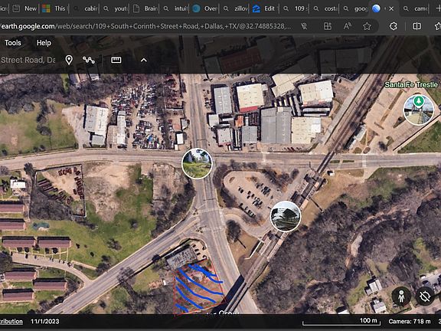The width and height of the screenshot is (441, 331).
Task: Open browser extensions puzzle icon
Action: pyautogui.click(x=394, y=26)
